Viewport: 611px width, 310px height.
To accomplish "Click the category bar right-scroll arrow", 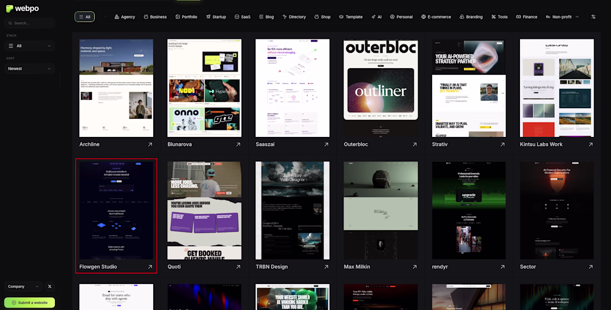I will [x=577, y=17].
